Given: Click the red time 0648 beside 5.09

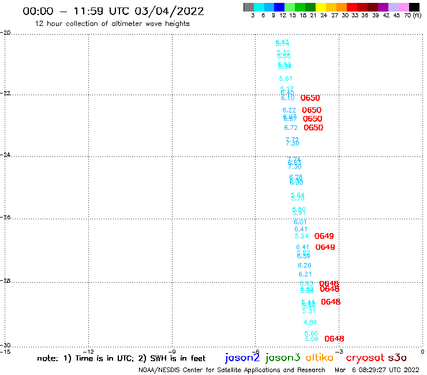Looking at the screenshot, I should coord(334,339).
